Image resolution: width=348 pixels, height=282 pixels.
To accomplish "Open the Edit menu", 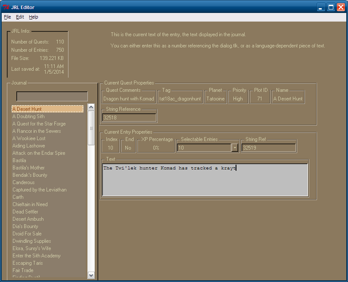I will 20,17.
